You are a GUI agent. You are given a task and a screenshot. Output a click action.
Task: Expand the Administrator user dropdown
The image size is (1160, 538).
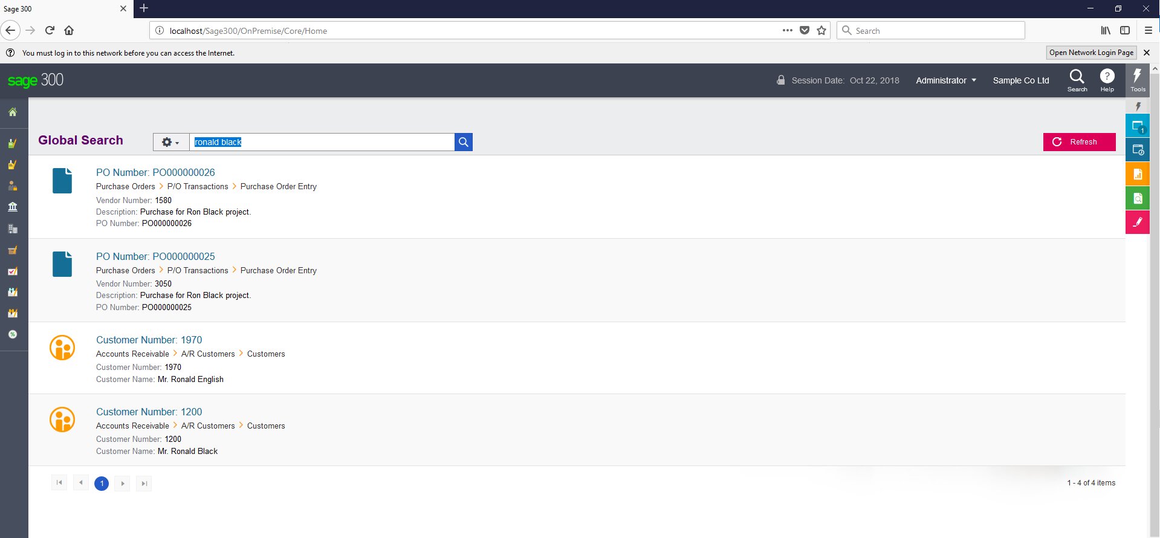pos(945,80)
